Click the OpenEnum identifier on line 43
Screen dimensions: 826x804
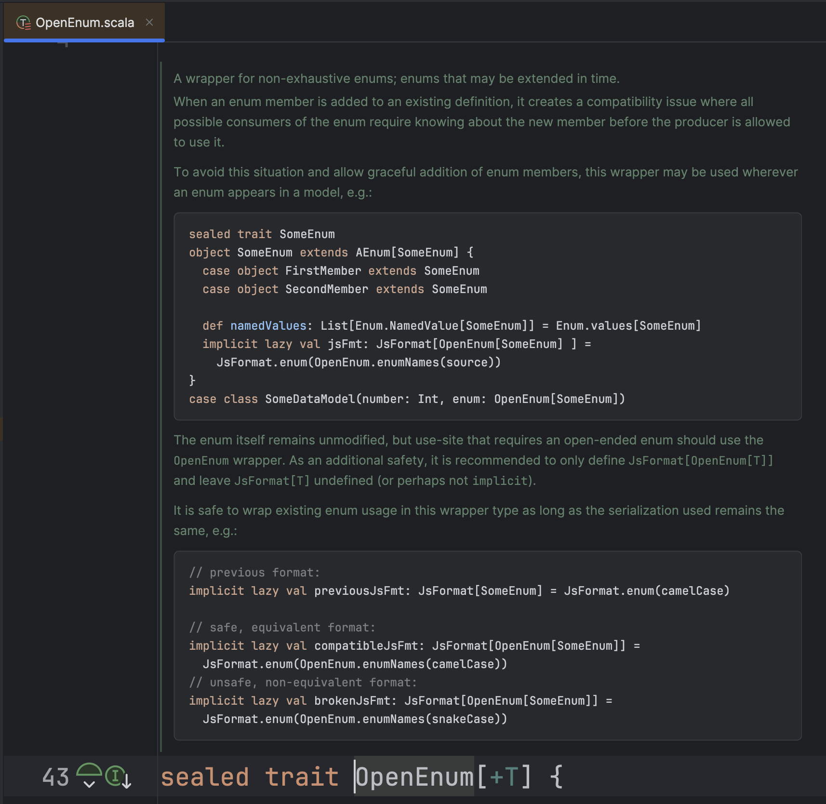[414, 777]
